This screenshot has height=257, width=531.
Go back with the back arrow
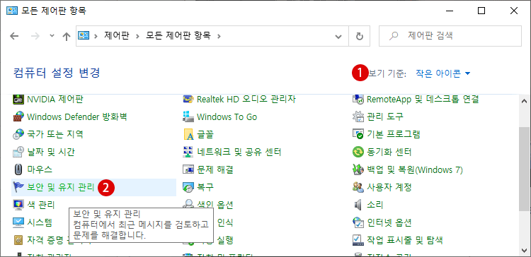click(x=14, y=36)
